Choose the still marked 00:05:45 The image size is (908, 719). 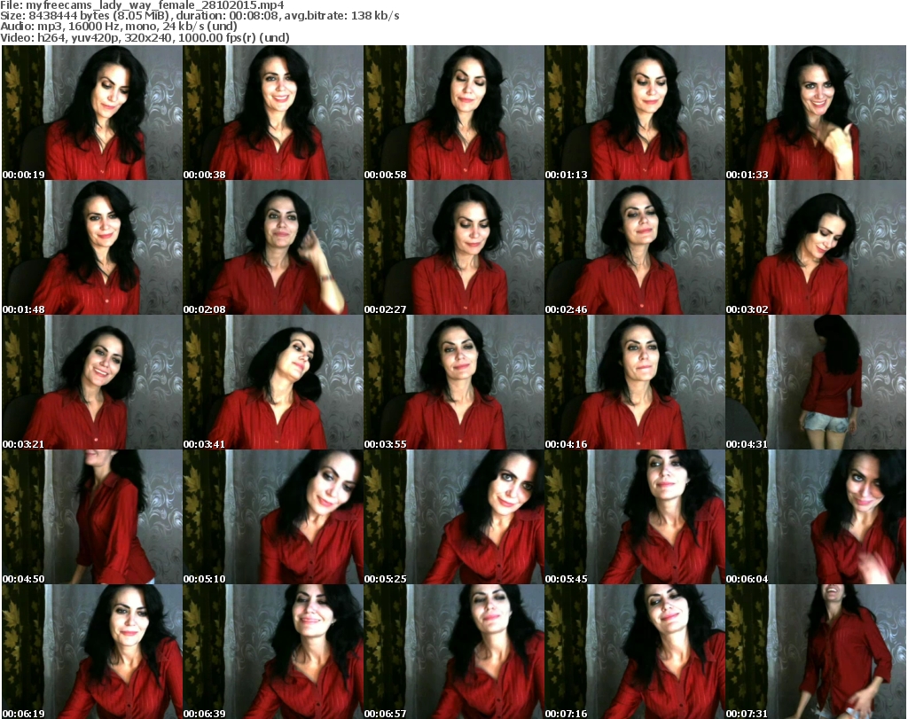coord(635,516)
